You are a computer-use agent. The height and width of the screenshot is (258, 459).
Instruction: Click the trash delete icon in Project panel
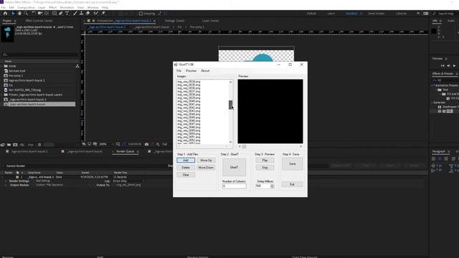click(39, 145)
